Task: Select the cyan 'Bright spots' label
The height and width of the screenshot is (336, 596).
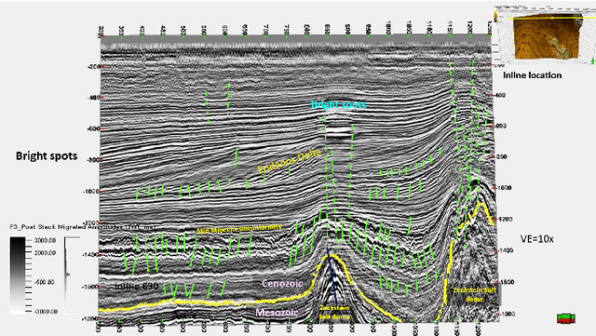Action: coord(338,104)
